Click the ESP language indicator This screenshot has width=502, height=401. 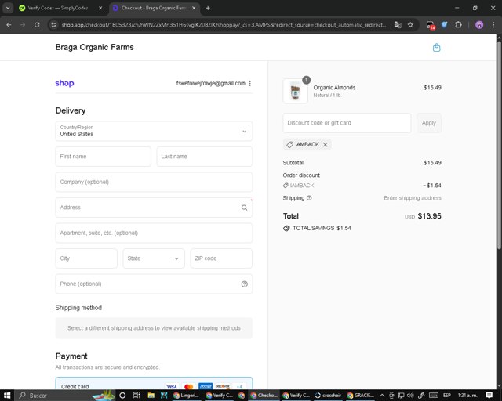coord(446,396)
